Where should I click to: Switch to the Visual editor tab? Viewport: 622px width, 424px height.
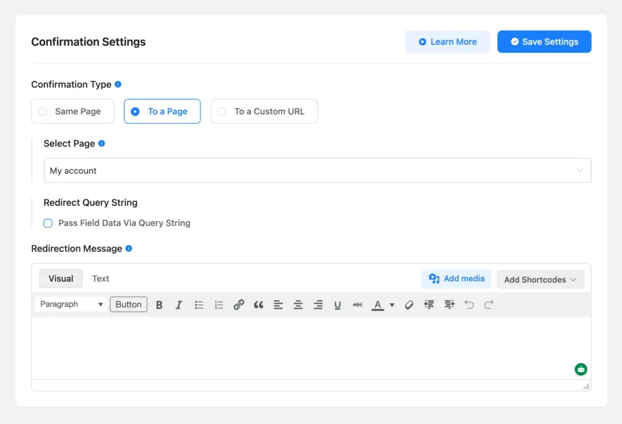[x=61, y=278]
